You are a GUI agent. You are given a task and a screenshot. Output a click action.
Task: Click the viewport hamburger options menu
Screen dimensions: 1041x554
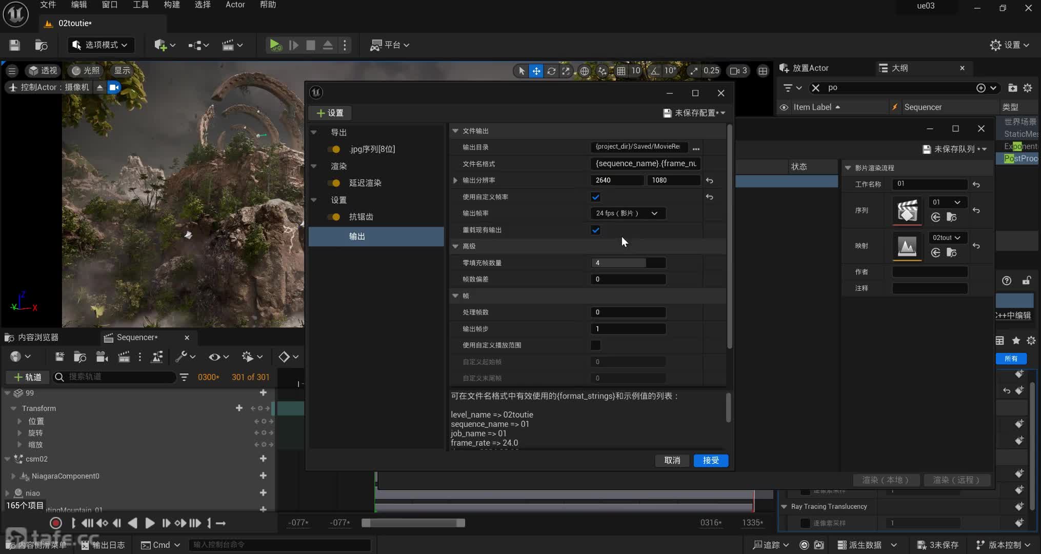coord(12,71)
